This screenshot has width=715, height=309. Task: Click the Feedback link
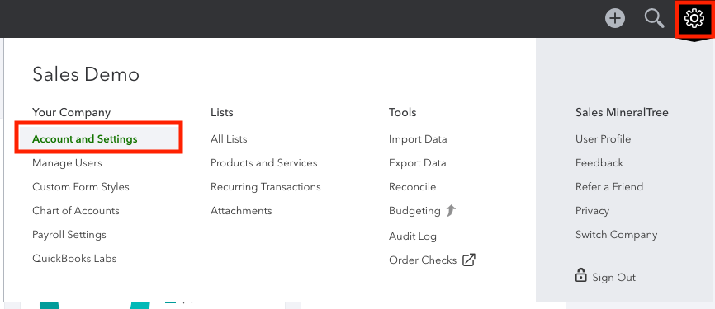click(x=599, y=163)
